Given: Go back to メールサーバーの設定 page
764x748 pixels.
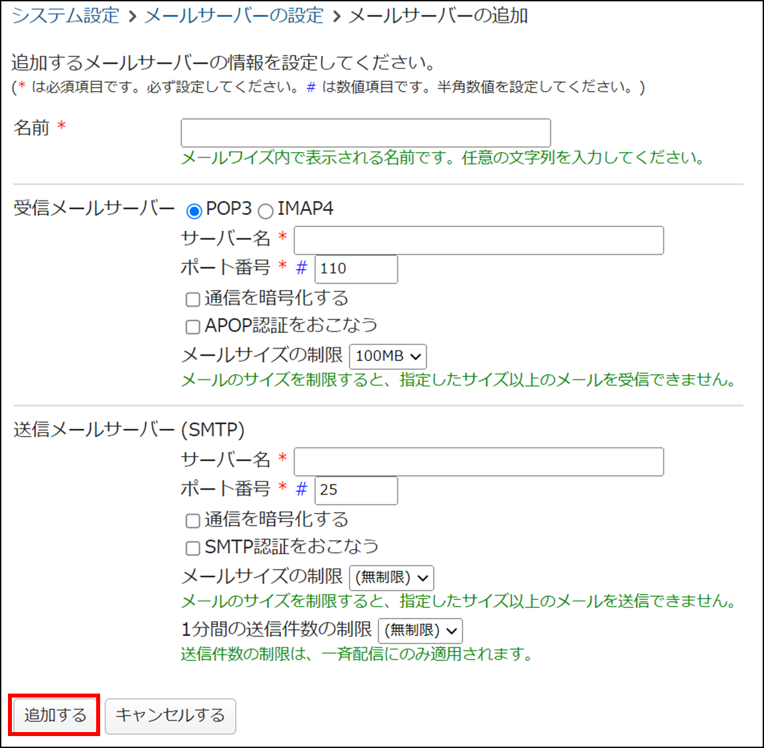Looking at the screenshot, I should (233, 15).
